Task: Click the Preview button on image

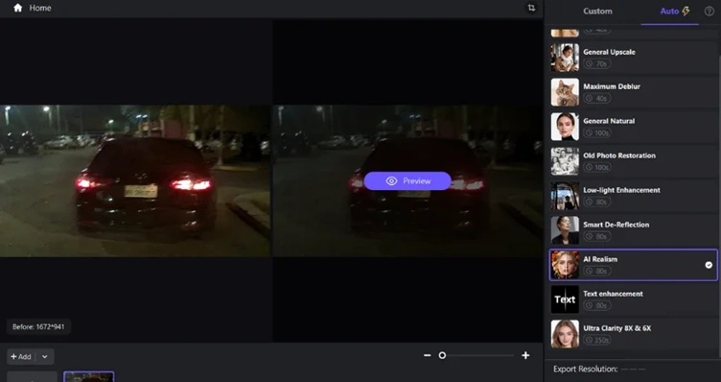Action: [407, 180]
